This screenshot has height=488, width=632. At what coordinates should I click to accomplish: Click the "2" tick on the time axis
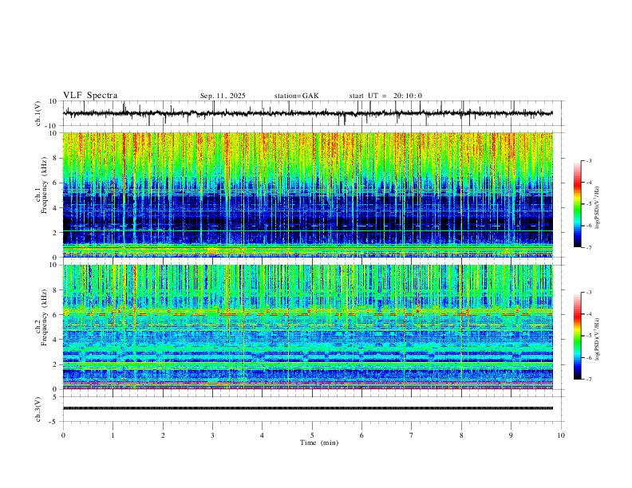[x=163, y=435]
